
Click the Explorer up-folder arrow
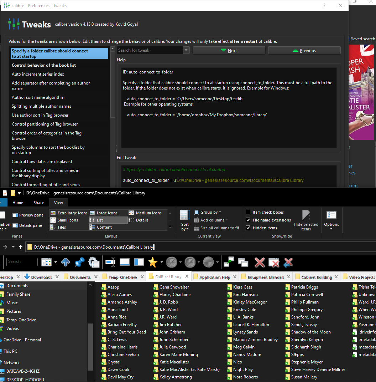tap(21, 247)
